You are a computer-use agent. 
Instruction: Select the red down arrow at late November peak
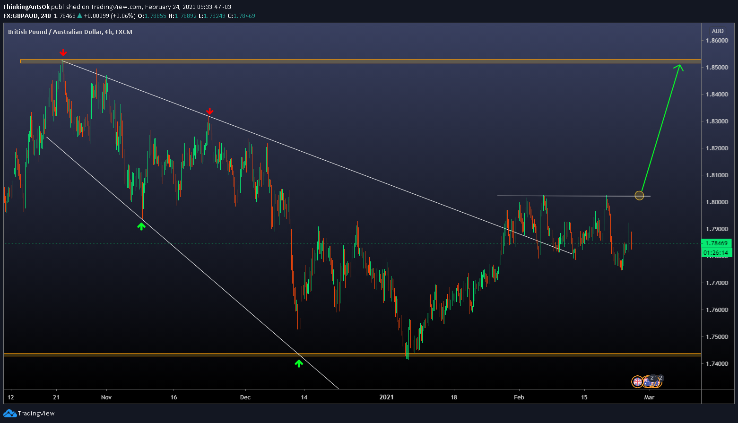tap(209, 112)
